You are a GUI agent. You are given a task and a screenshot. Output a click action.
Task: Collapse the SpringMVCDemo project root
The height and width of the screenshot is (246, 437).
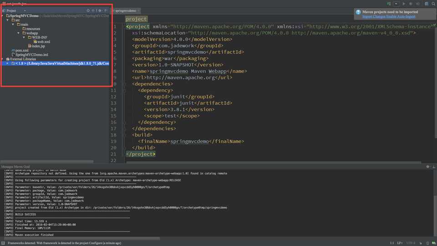2,16
